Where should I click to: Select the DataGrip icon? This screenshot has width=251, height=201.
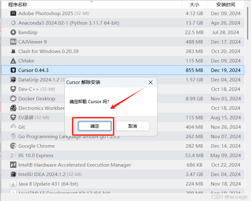tap(13, 80)
